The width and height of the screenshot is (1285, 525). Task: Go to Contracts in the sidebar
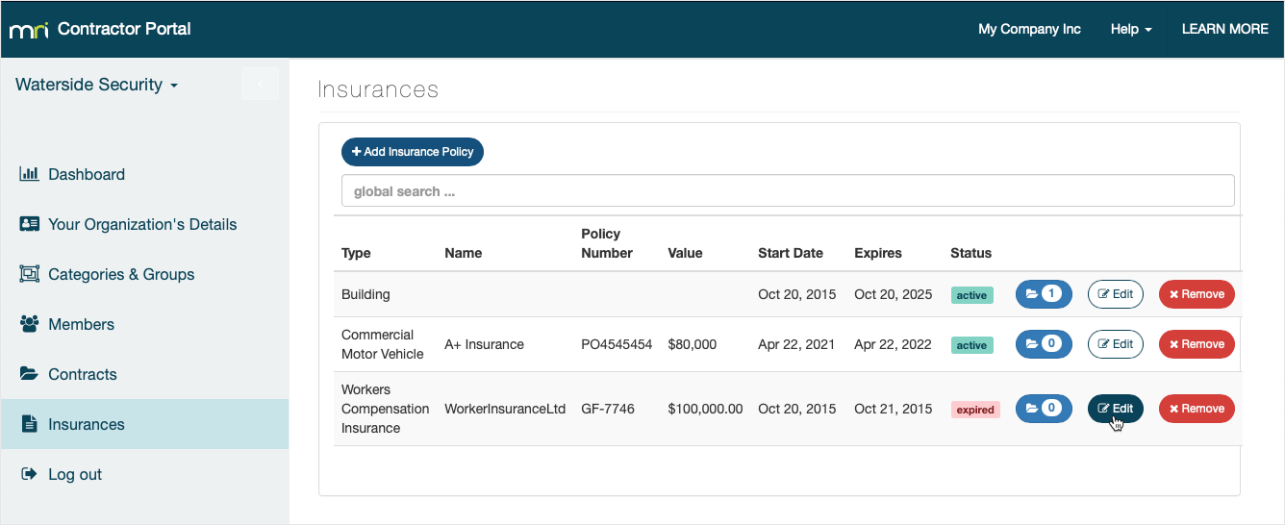click(83, 374)
